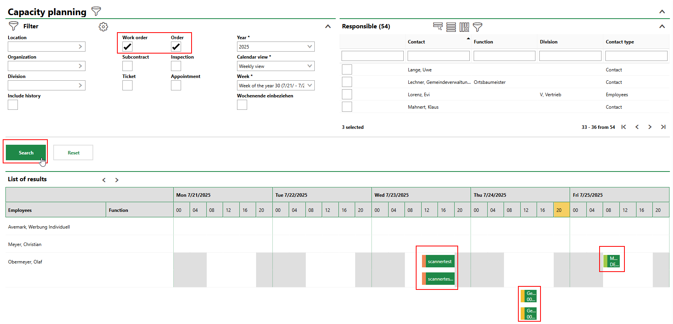
Task: Open the Week dropdown
Action: click(x=276, y=85)
